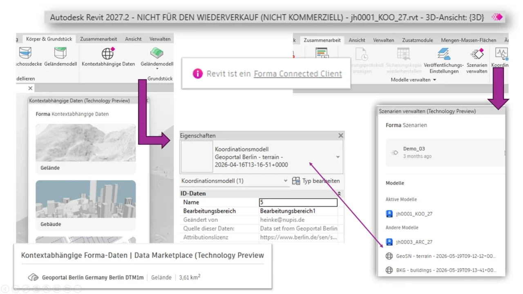Screen dimensions: 523x294
Task: Close the Kontextabhängige Daten panel
Action: 147,100
